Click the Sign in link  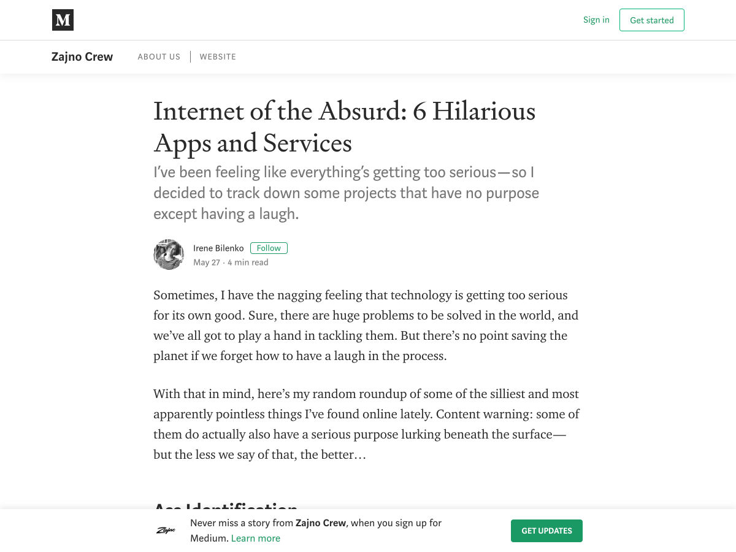click(x=596, y=20)
